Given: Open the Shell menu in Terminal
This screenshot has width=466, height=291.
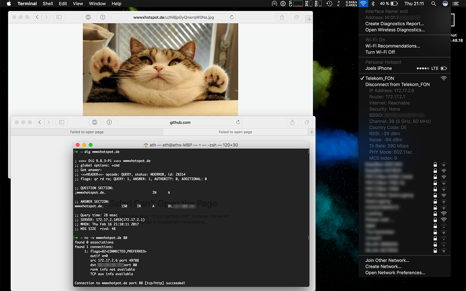Looking at the screenshot, I should (48, 4).
